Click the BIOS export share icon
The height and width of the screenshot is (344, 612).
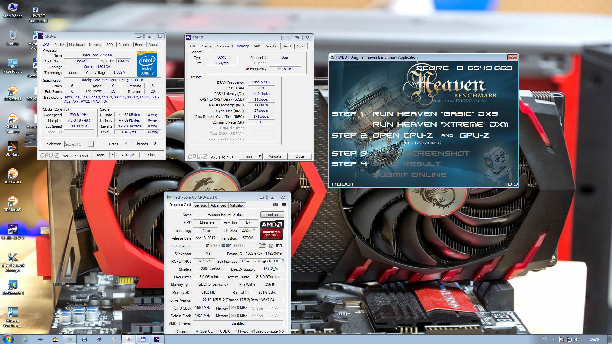pos(262,246)
